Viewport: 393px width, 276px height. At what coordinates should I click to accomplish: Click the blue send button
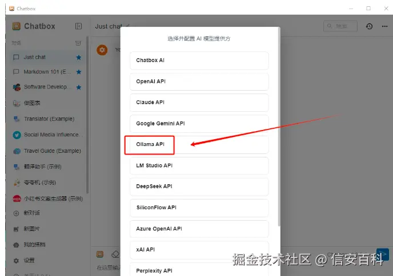[383, 255]
